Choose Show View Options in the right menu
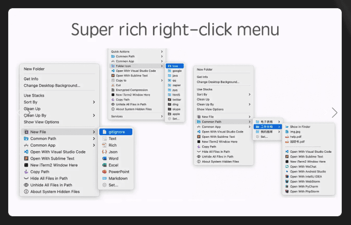Screen dimensions: 351x225 click(210, 109)
